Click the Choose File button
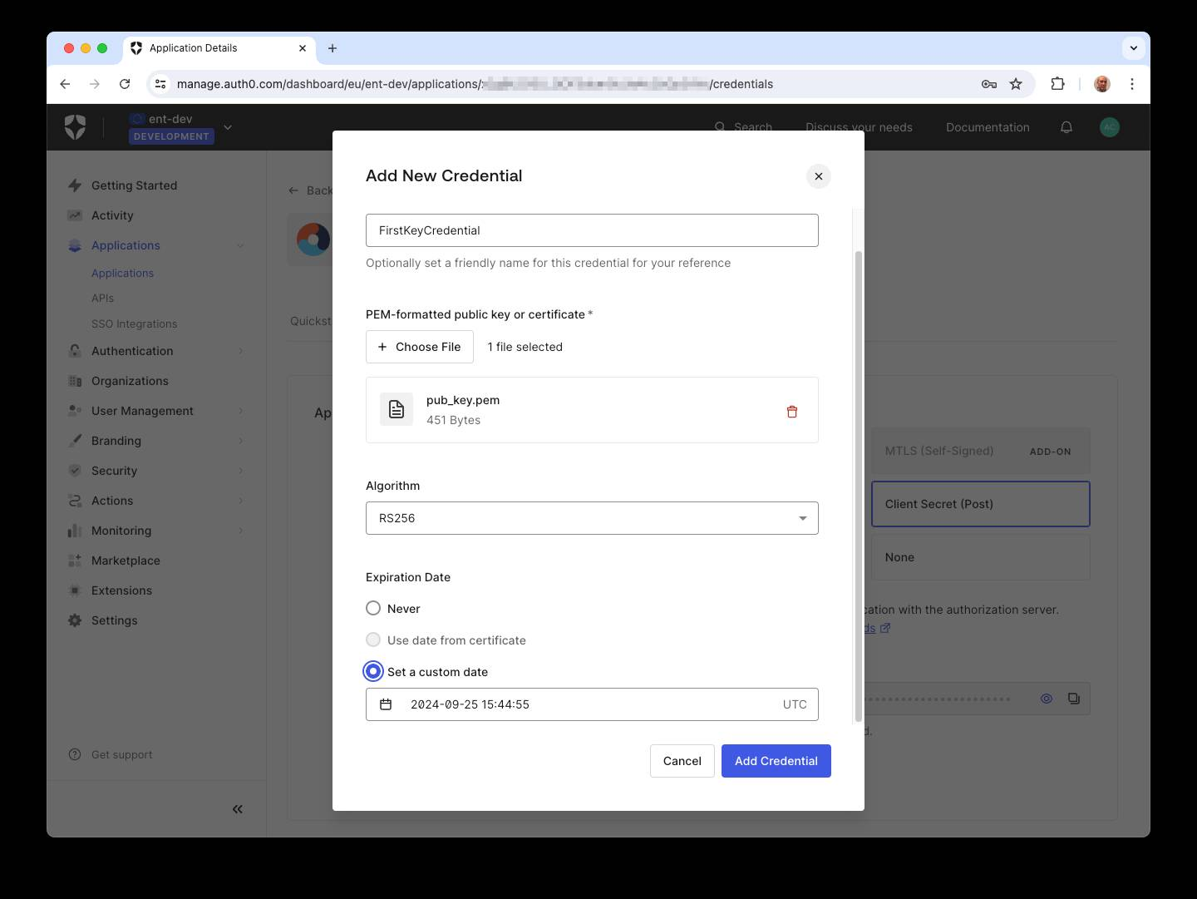This screenshot has height=899, width=1197. click(x=420, y=347)
